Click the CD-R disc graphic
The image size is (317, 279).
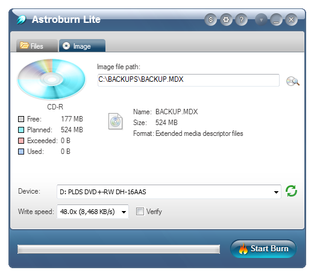pyautogui.click(x=51, y=79)
